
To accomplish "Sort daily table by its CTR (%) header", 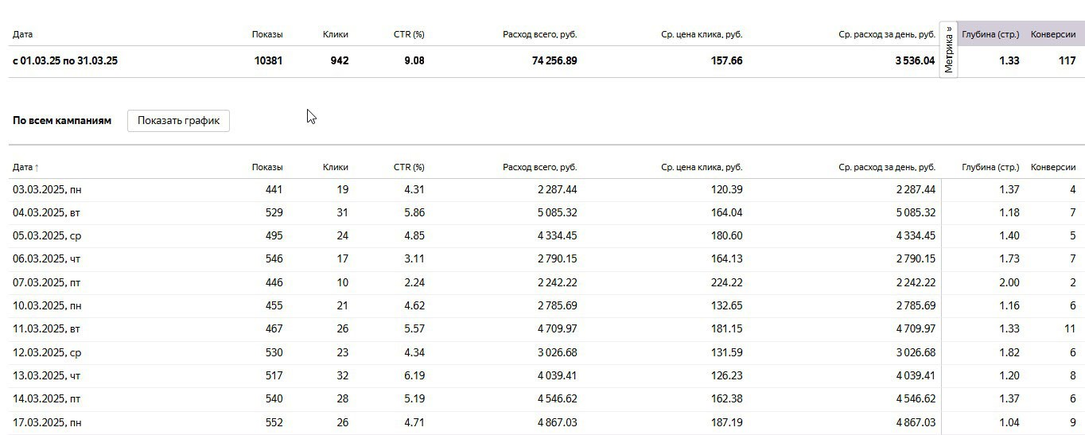I will (409, 167).
